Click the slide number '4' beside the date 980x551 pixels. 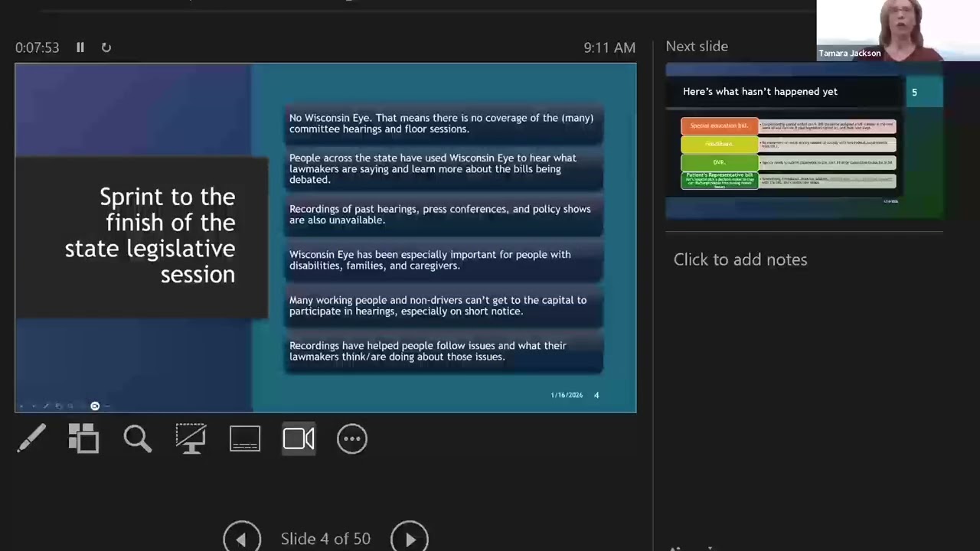point(596,395)
